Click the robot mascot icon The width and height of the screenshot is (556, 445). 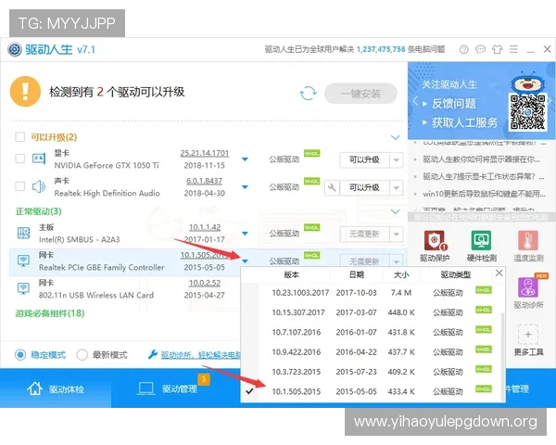coord(527,82)
